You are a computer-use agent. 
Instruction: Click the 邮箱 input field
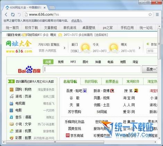(152, 51)
